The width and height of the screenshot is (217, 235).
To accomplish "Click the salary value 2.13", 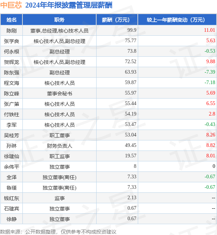I will 132,198.
